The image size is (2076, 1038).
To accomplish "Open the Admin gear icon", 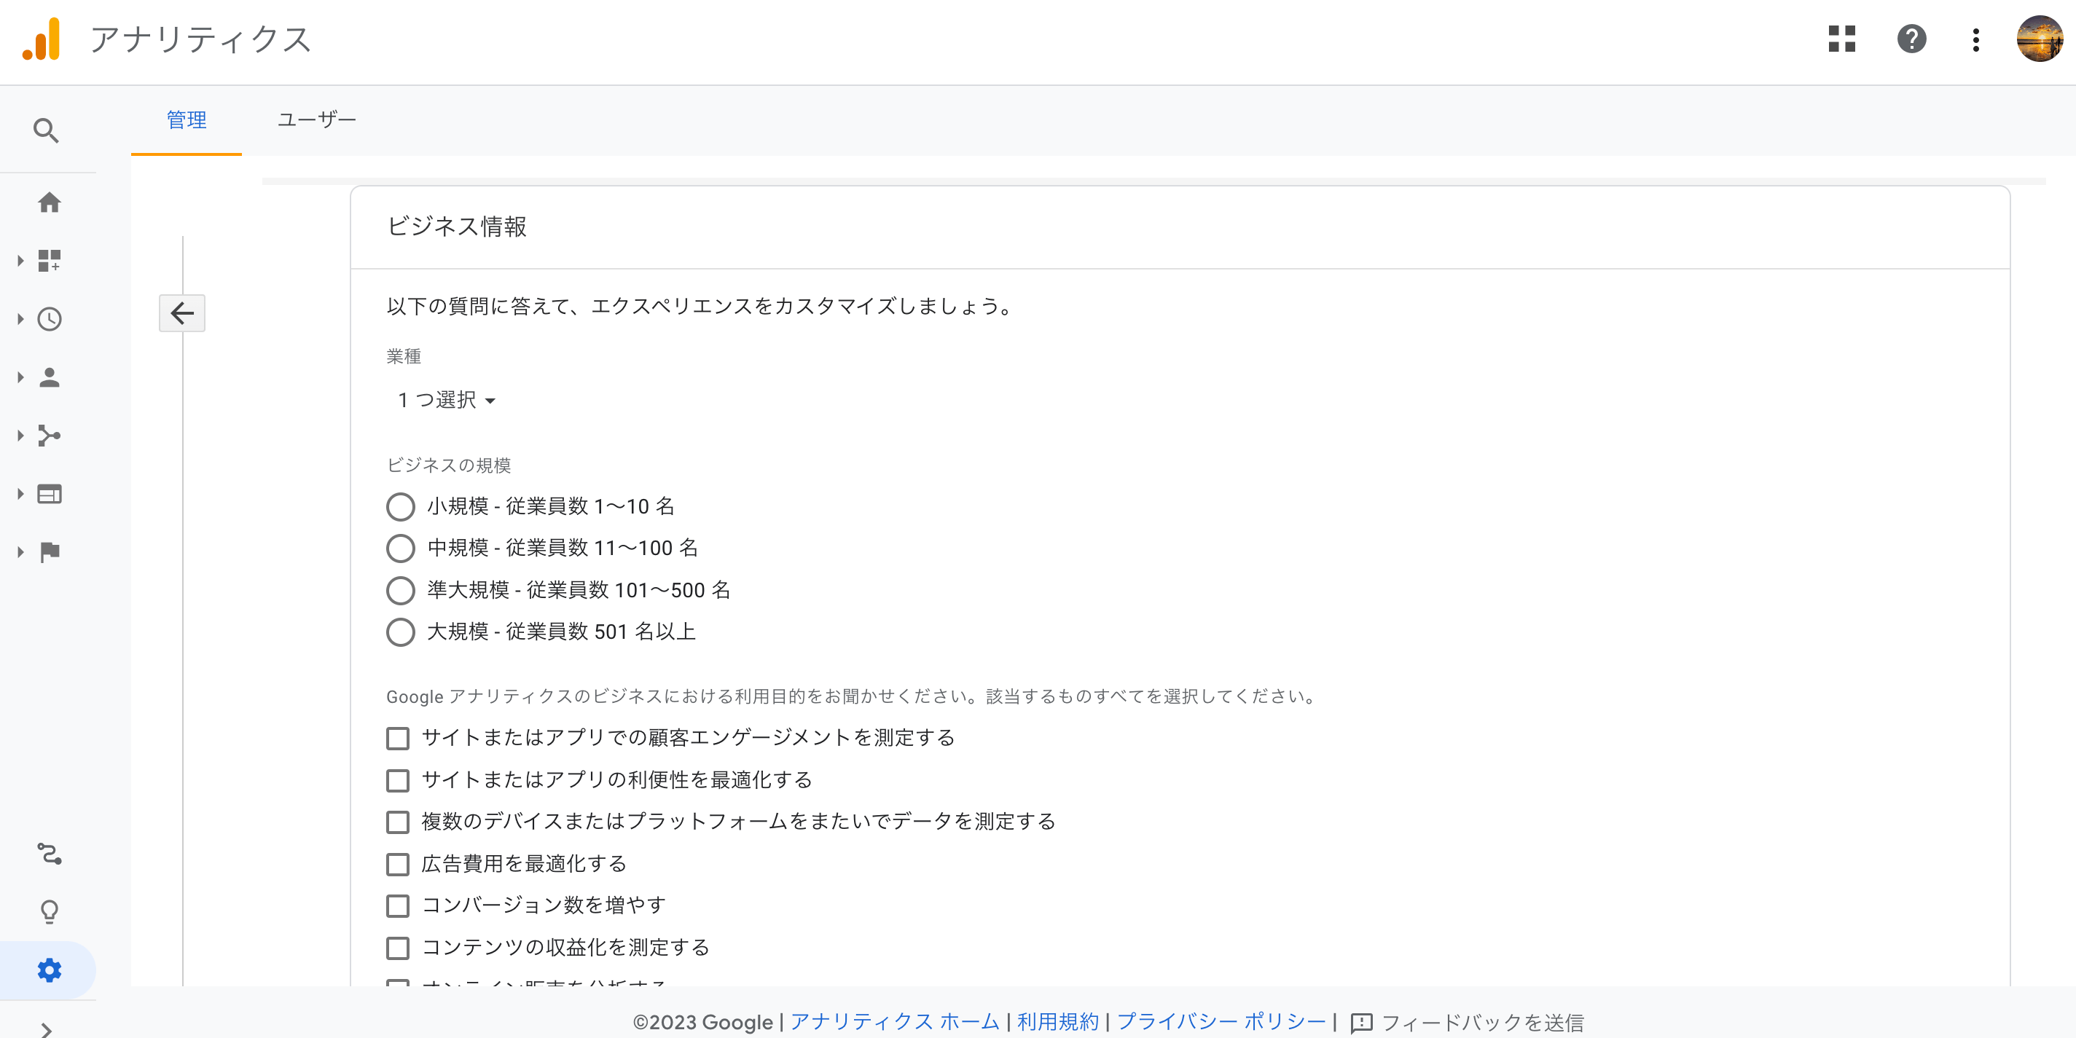I will click(x=49, y=970).
